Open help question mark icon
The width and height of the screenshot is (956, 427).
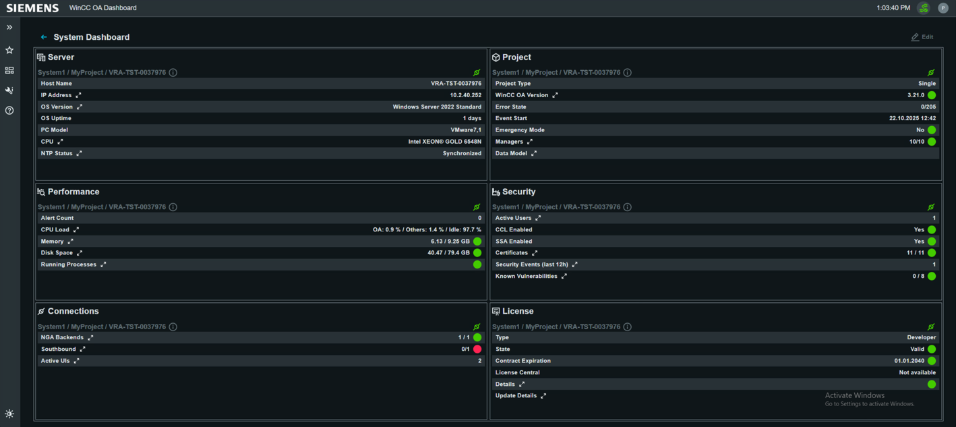pos(9,111)
